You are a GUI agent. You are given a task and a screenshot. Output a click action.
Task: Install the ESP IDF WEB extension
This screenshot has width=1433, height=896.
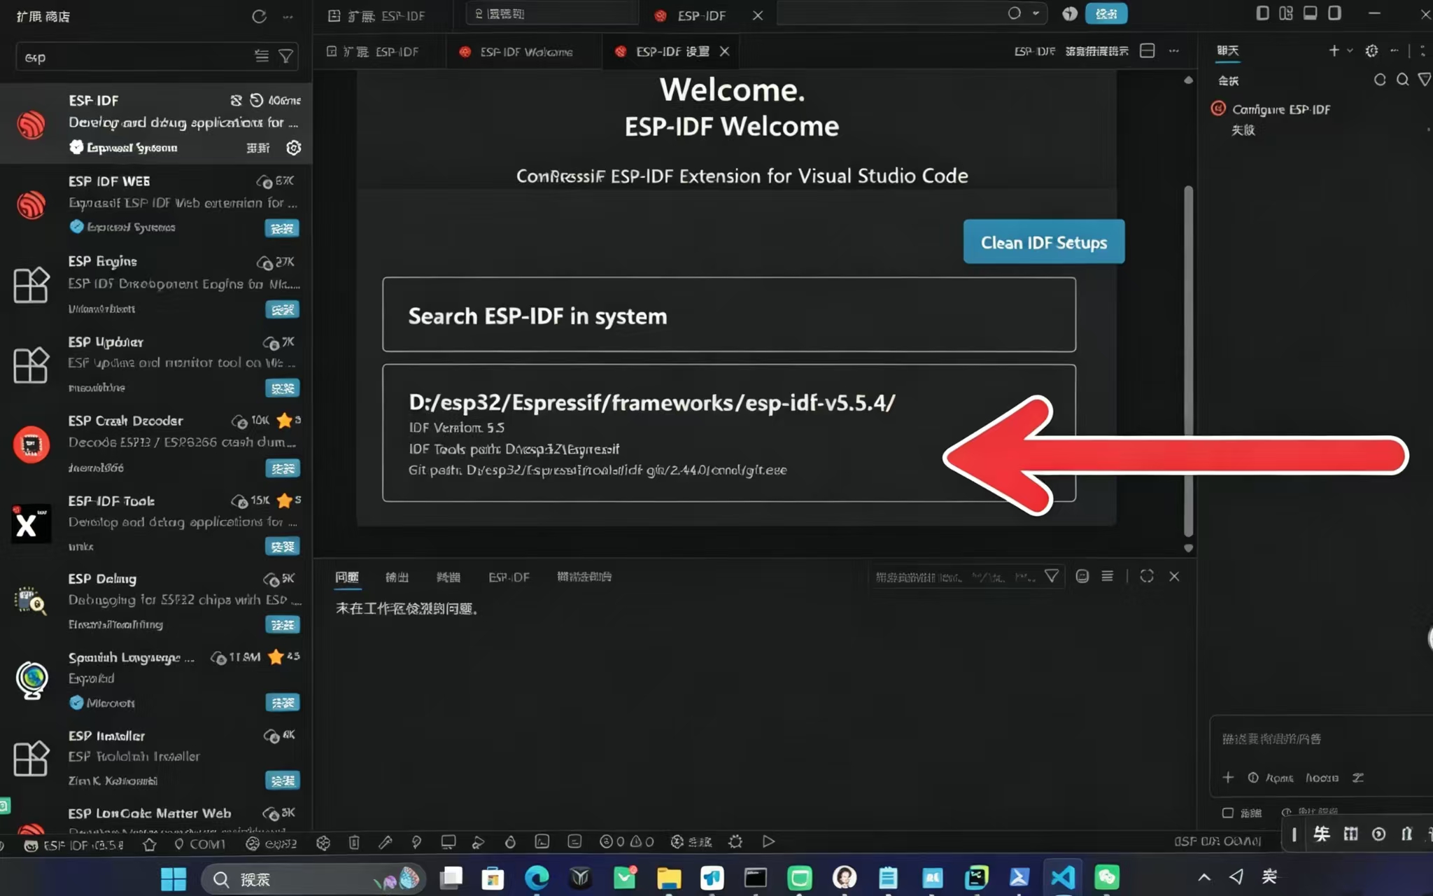coord(283,228)
